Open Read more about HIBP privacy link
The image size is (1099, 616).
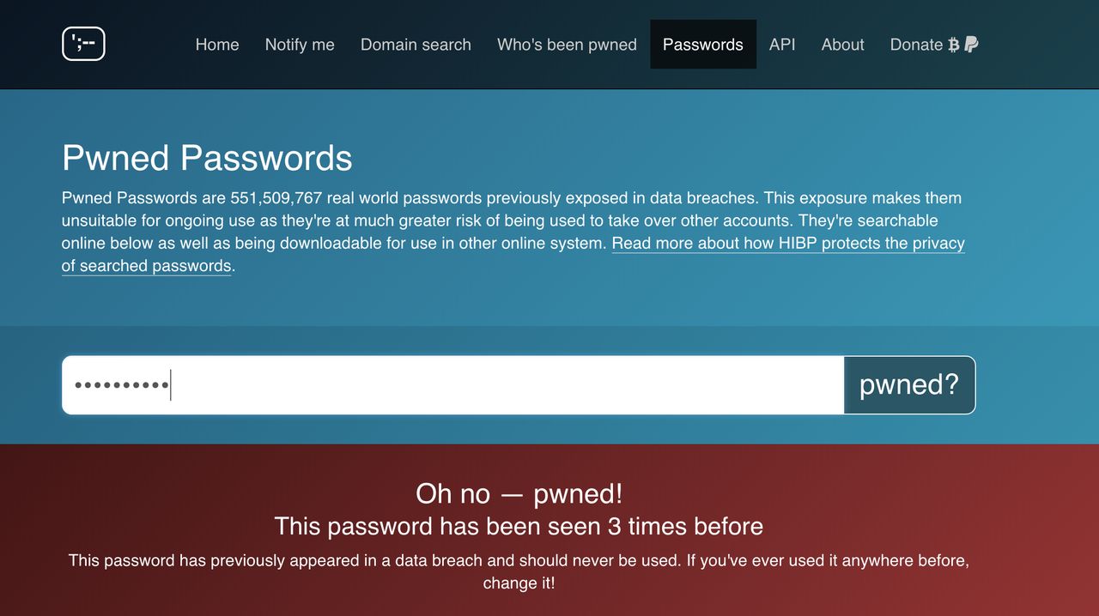point(513,254)
